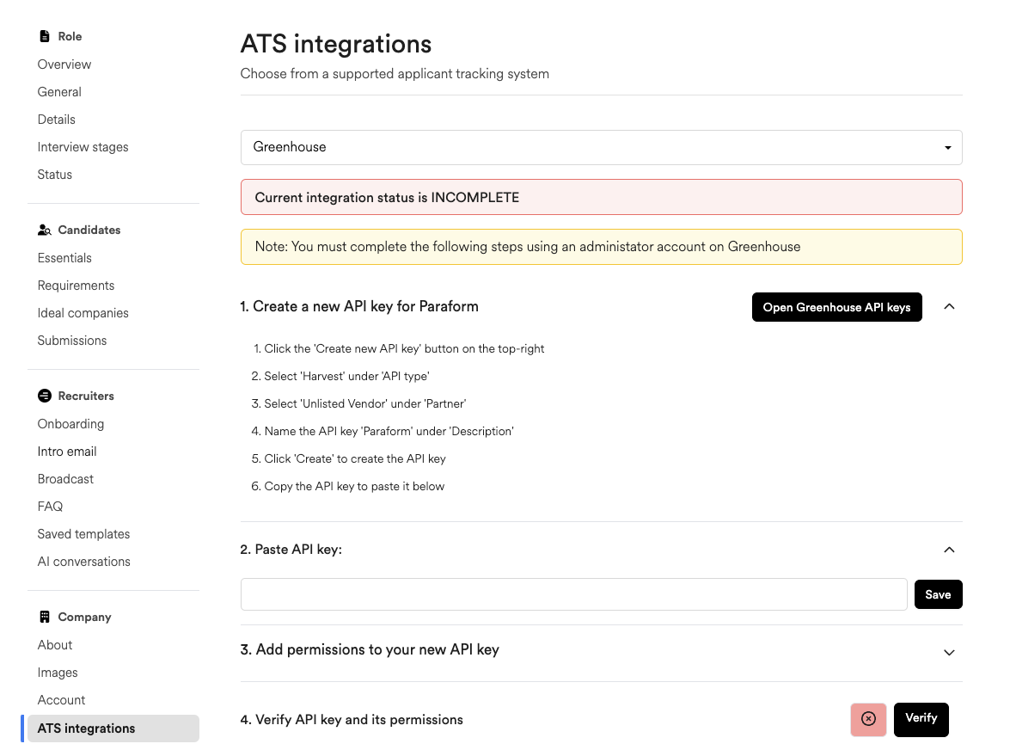Screen dimensions: 1010x750
Task: Click step "Click the 'Create new API key' button"
Action: coord(399,348)
